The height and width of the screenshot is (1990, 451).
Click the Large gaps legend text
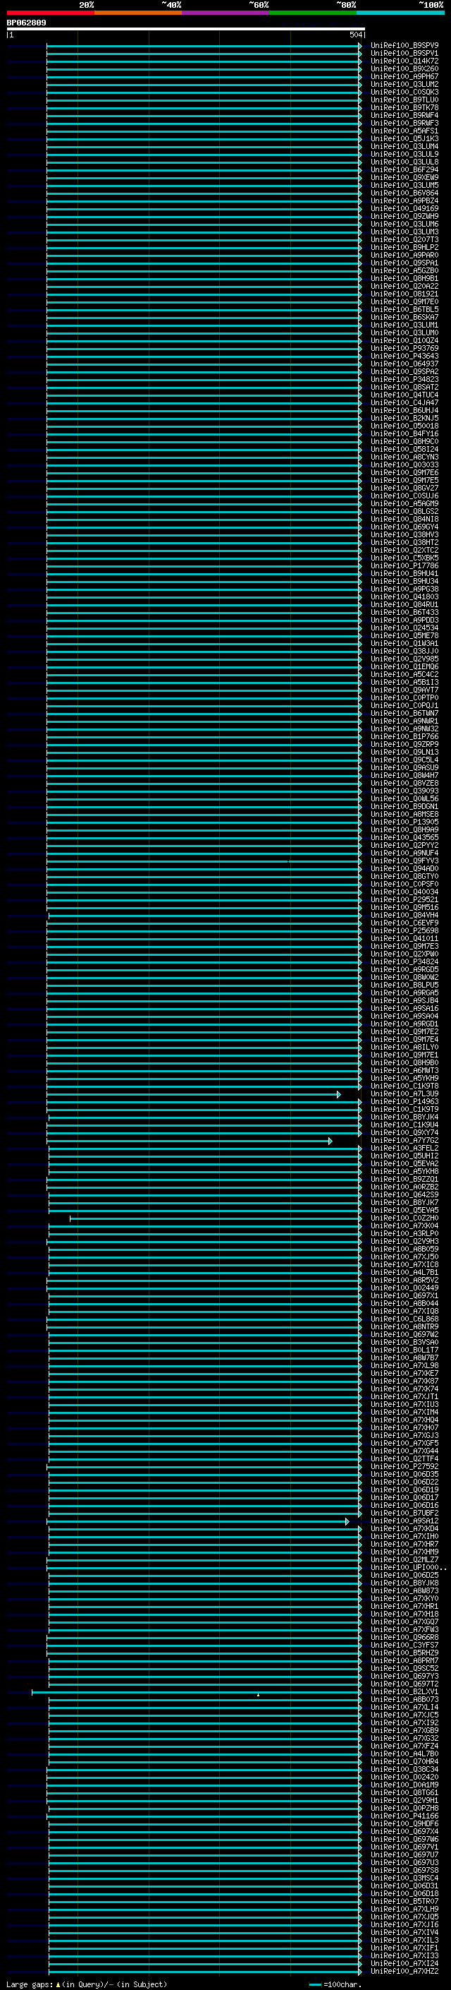87,1984
